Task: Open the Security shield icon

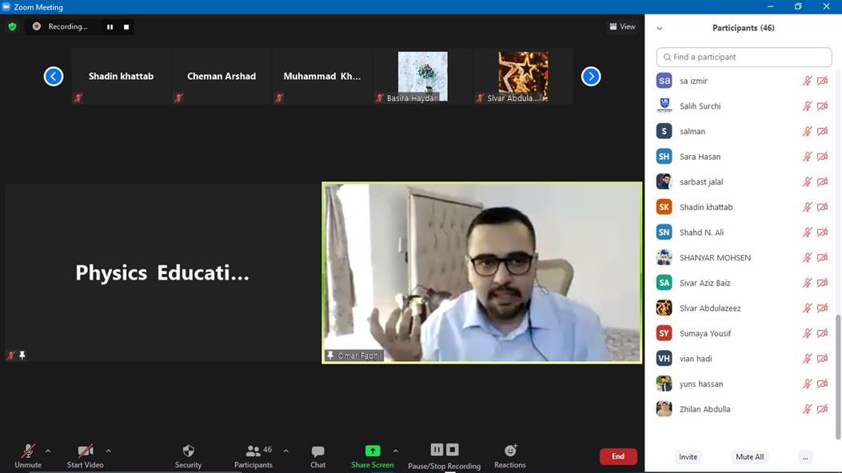Action: (188, 451)
